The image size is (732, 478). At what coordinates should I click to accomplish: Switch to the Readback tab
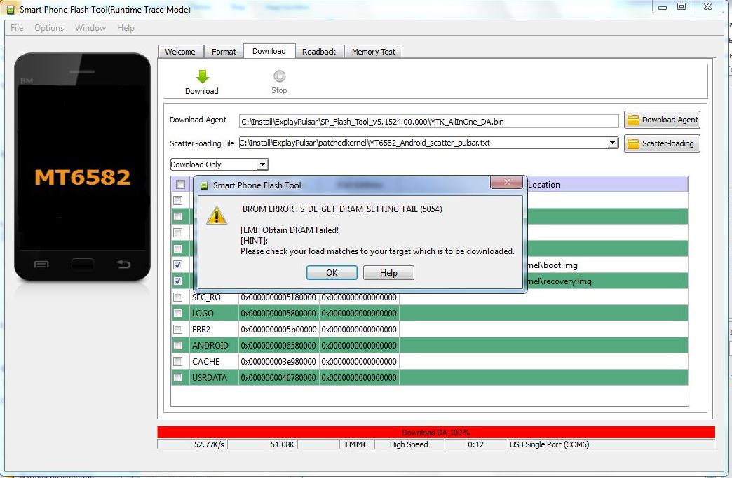tap(319, 52)
